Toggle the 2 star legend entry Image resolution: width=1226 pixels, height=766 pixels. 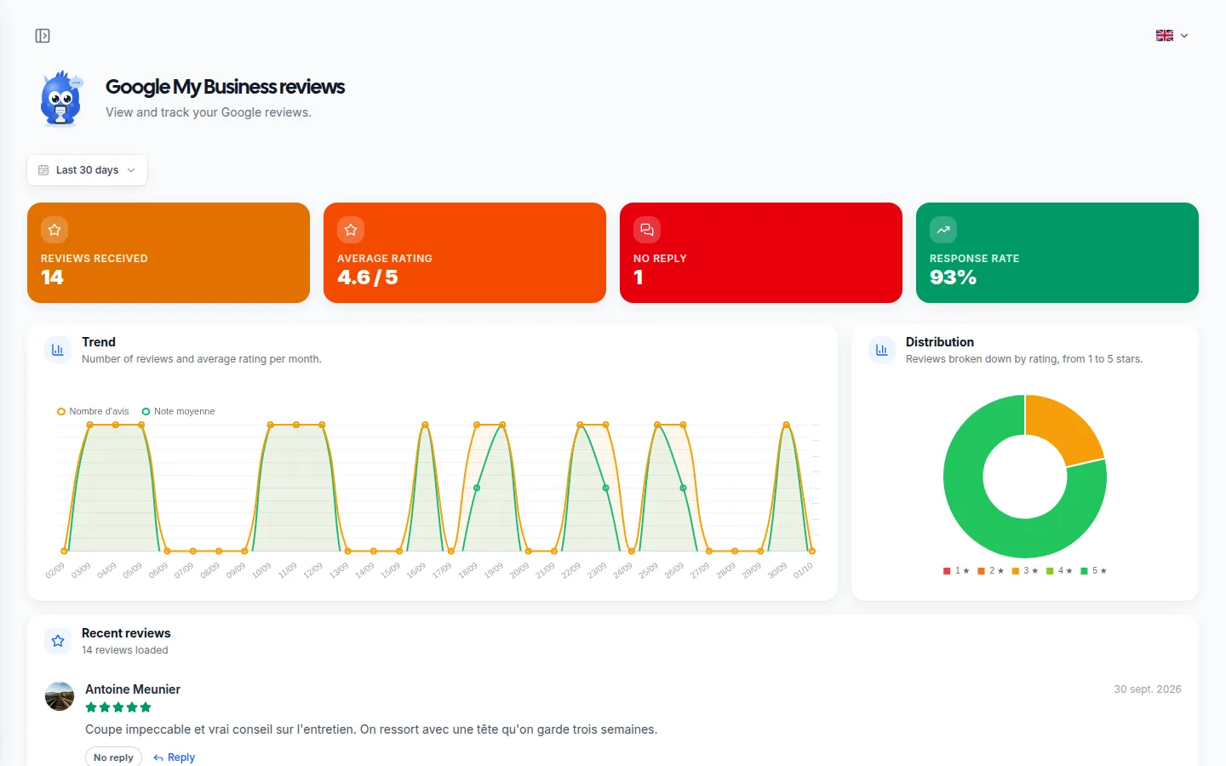991,571
